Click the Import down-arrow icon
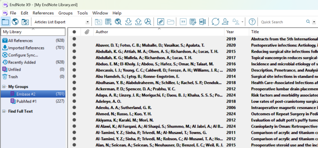This screenshot has height=148, width=318. click(128, 22)
